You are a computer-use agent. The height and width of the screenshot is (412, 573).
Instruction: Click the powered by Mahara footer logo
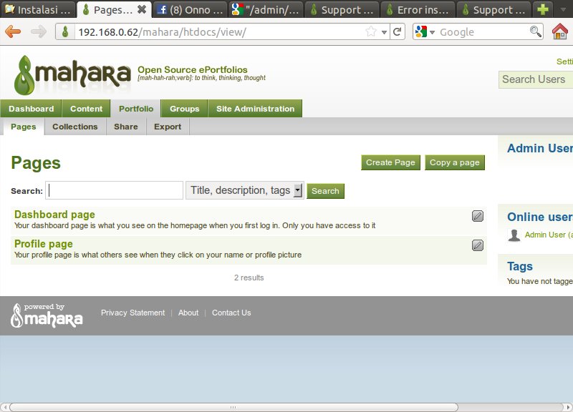click(x=47, y=315)
